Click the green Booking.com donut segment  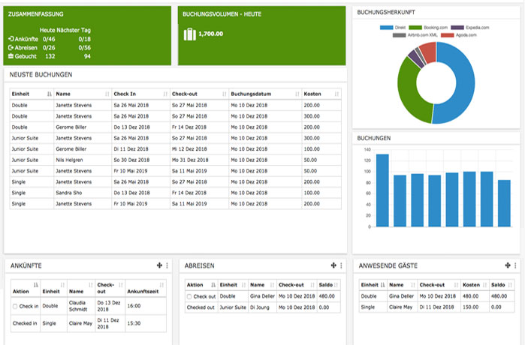coord(408,90)
